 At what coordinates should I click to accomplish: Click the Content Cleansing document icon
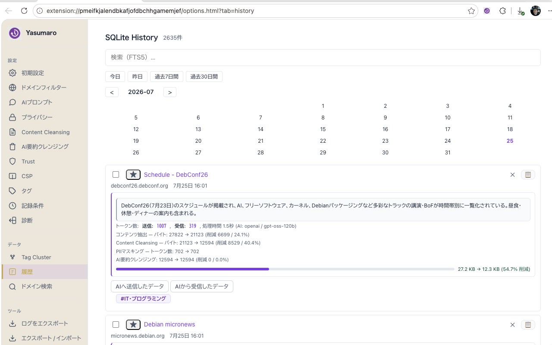[x=13, y=132]
